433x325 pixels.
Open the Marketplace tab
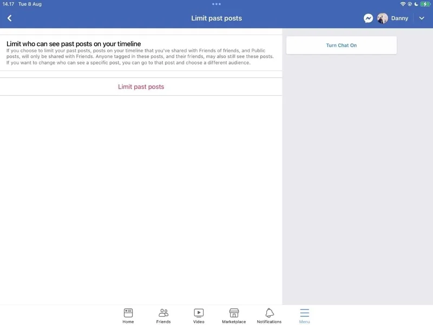pos(234,316)
